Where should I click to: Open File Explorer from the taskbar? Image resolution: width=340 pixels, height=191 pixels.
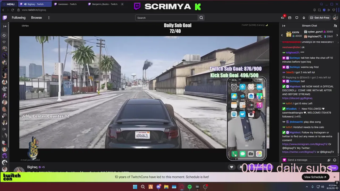tap(166, 187)
